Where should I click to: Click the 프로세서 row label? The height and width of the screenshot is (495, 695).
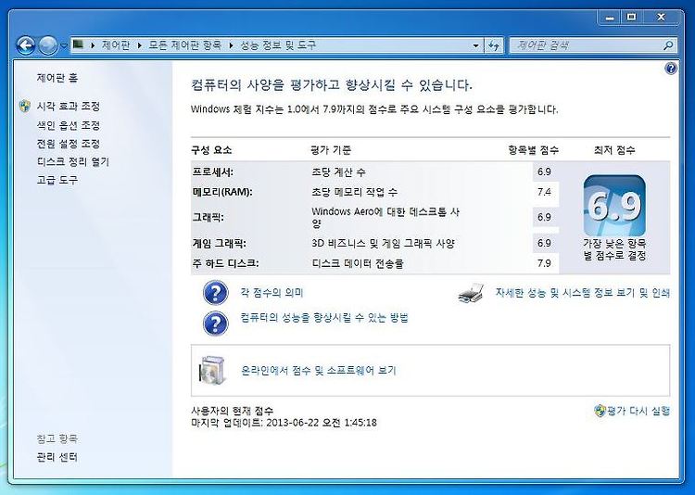tap(213, 172)
